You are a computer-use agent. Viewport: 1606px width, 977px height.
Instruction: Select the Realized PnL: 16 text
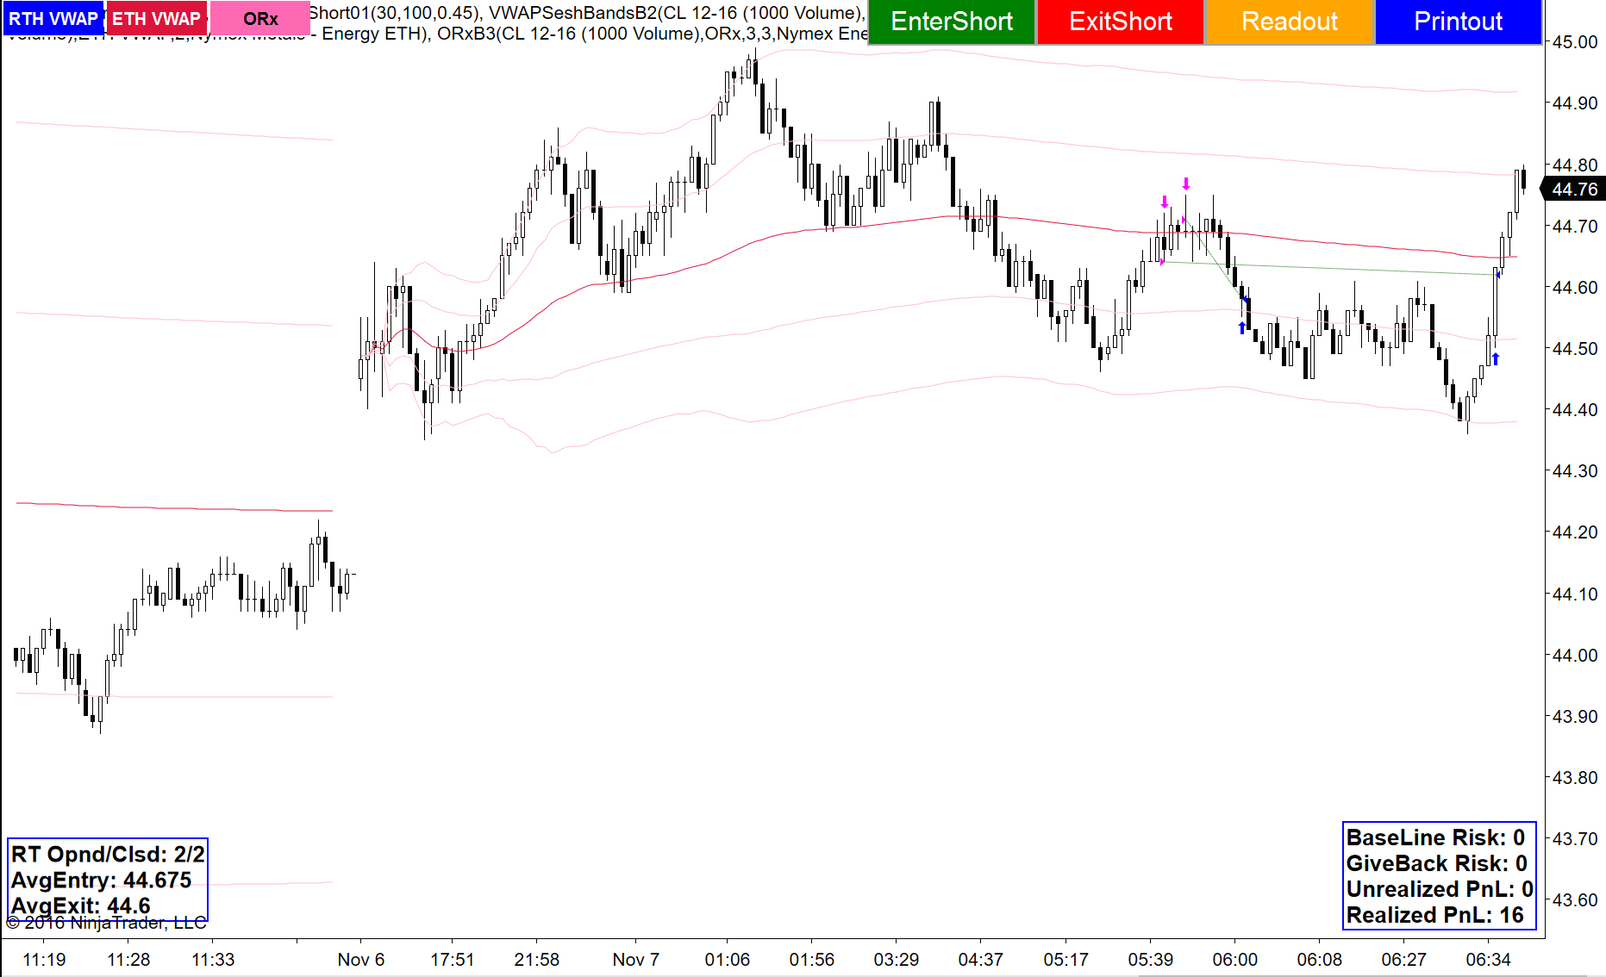coord(1435,915)
